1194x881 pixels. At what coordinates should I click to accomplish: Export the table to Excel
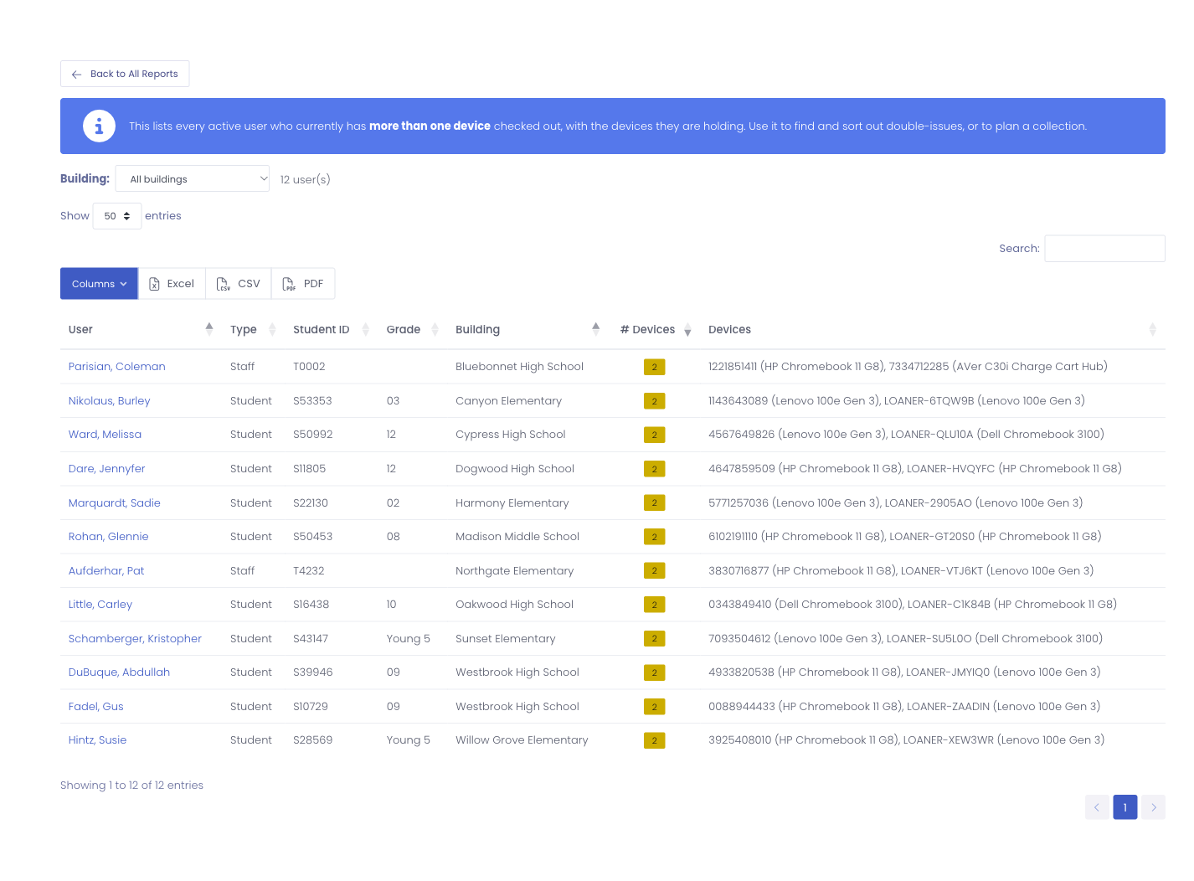[x=172, y=284]
